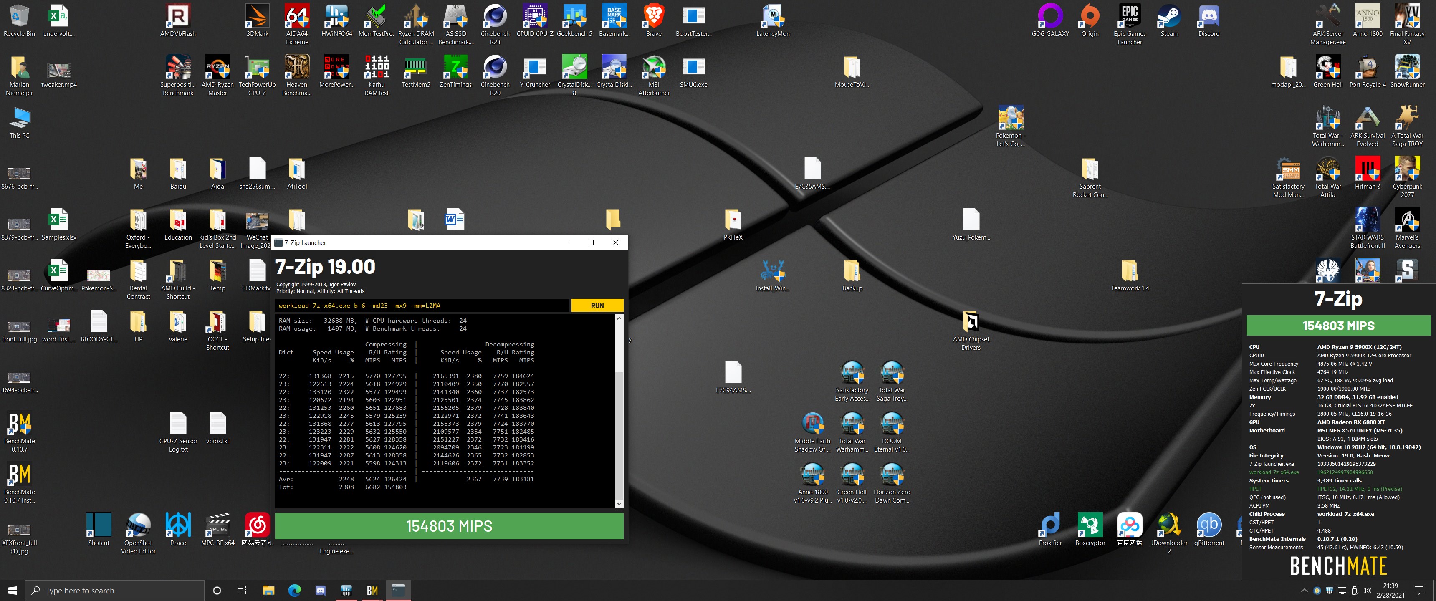Viewport: 1436px width, 601px height.
Task: Open the Epic Games Launcher icon
Action: (1130, 25)
